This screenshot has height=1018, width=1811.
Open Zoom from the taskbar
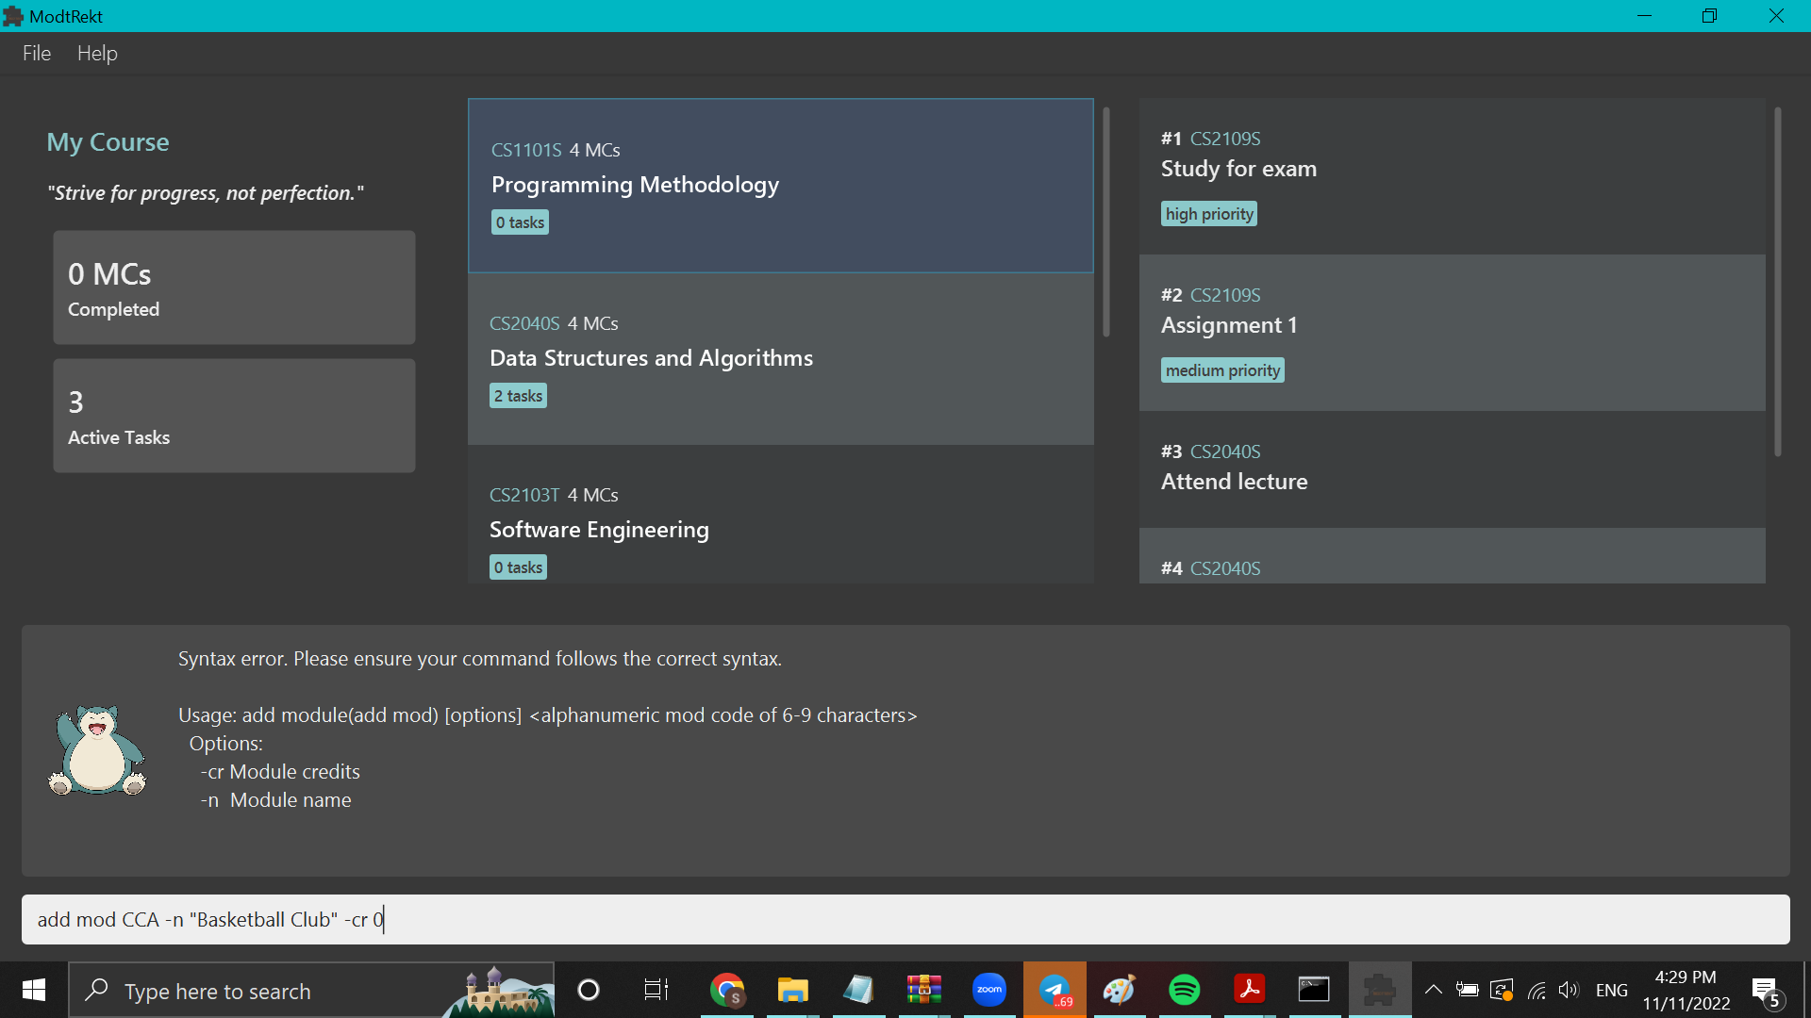point(989,990)
